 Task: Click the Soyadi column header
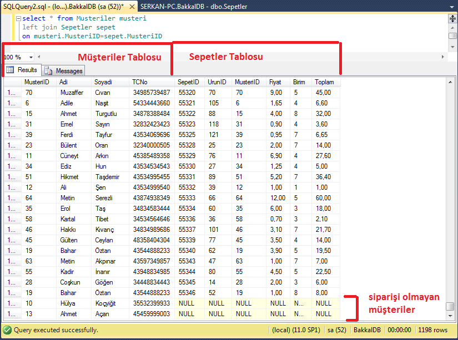[110, 82]
